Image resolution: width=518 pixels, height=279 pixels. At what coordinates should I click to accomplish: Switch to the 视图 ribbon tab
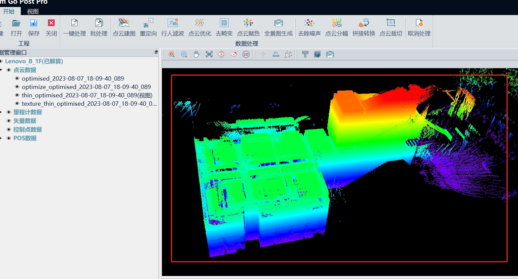click(x=33, y=11)
